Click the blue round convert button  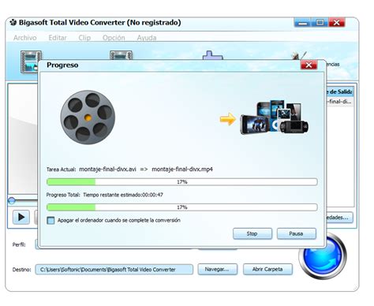pyautogui.click(x=323, y=256)
